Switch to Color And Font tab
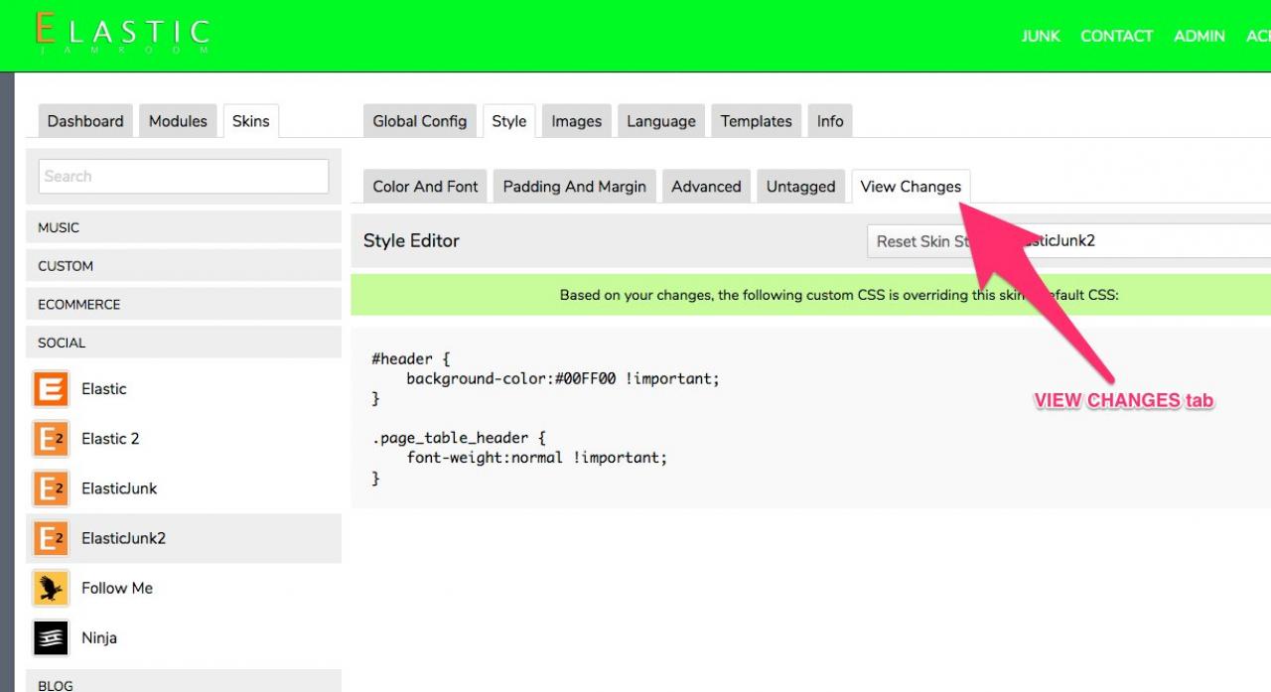 pos(425,187)
